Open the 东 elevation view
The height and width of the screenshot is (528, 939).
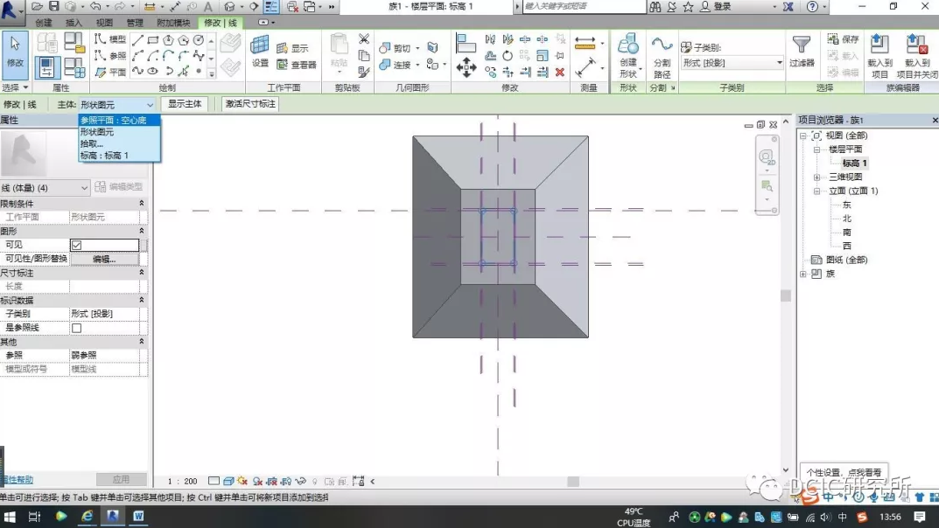(x=847, y=205)
